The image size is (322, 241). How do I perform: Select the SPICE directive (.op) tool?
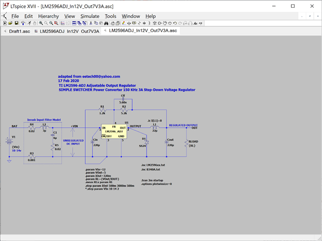(200, 23)
